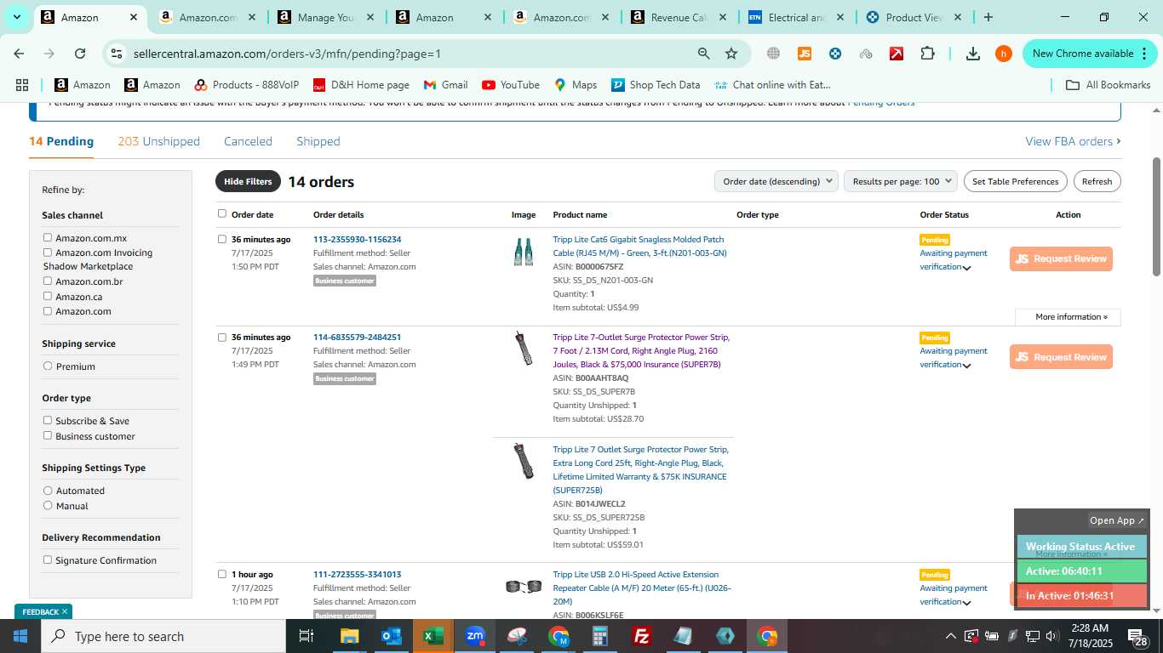The width and height of the screenshot is (1163, 653).
Task: Click the green Cat6 patch cable thumbnail
Action: (x=524, y=252)
